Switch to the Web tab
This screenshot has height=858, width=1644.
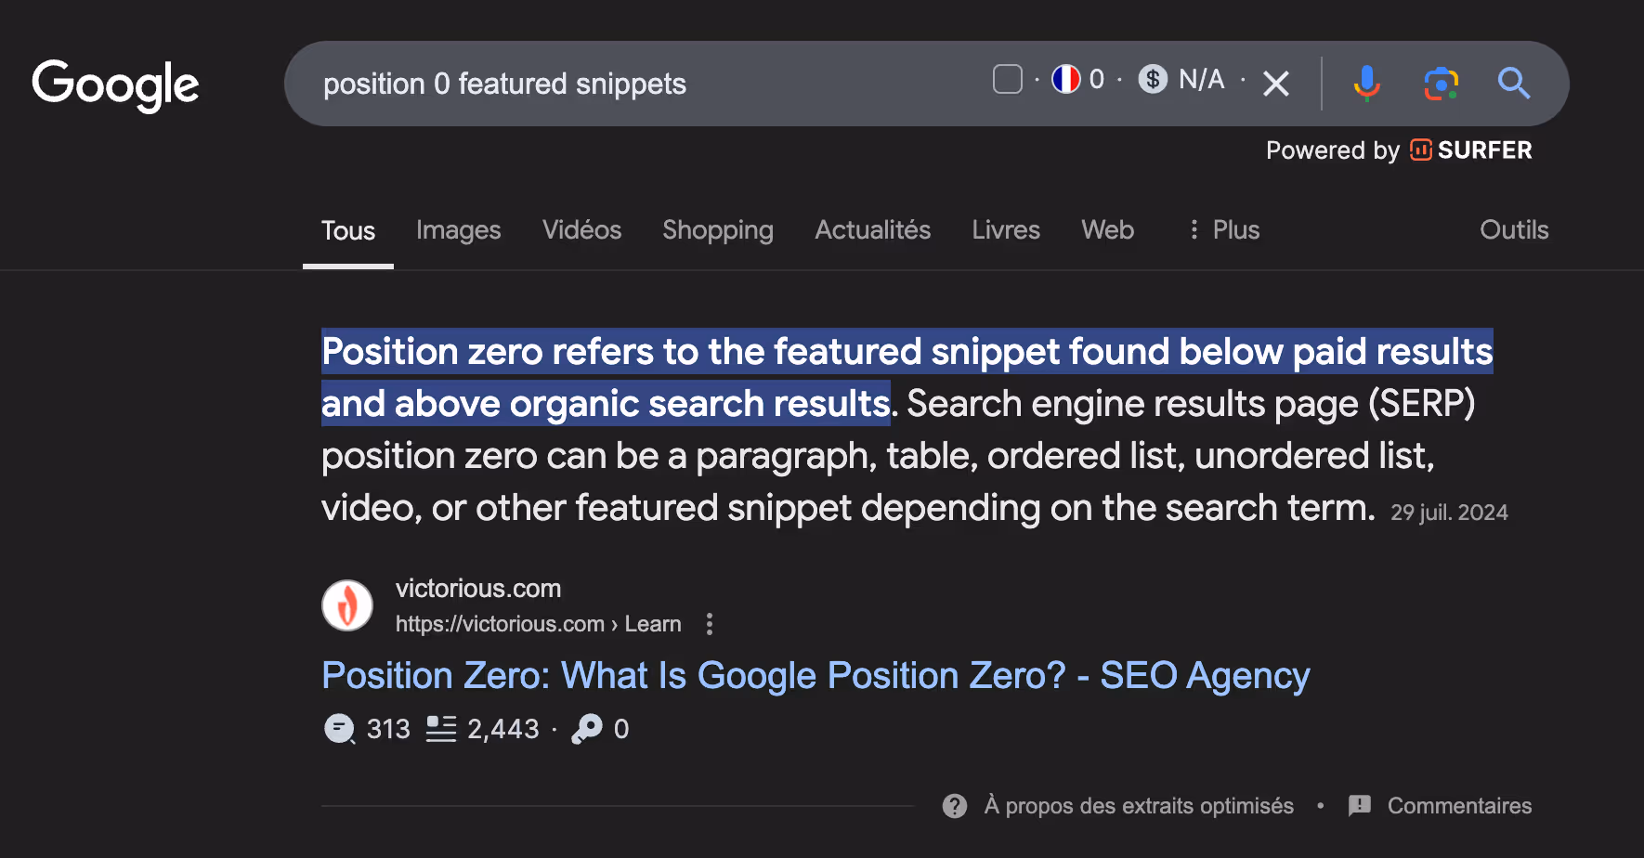pyautogui.click(x=1108, y=230)
